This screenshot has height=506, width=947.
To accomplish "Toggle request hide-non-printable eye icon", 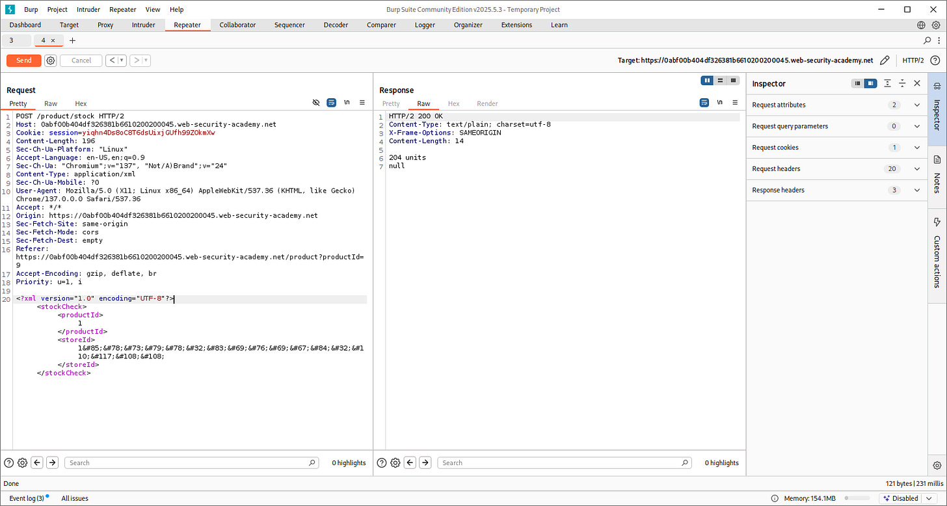I will [316, 103].
